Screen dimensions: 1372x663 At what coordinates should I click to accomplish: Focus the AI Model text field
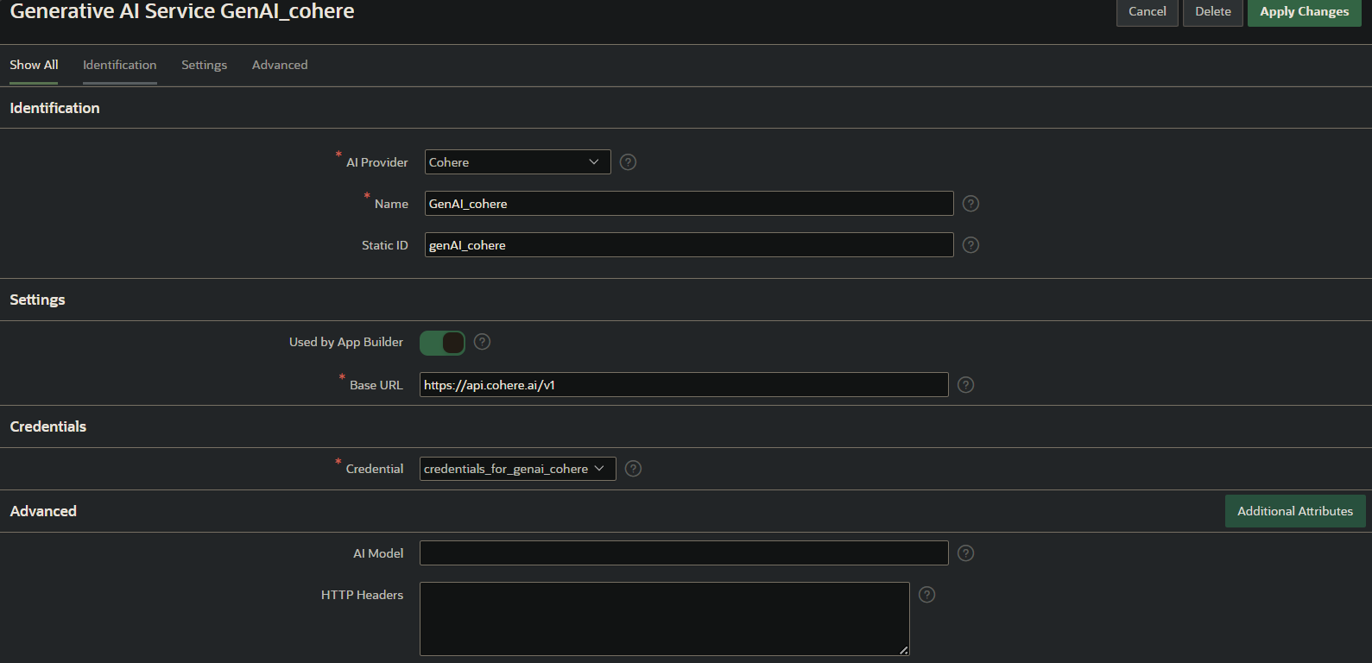click(x=684, y=553)
